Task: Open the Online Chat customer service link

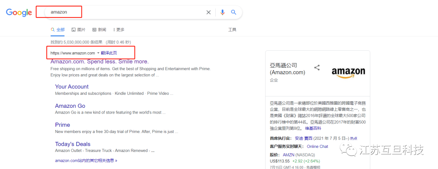Action: [x=317, y=146]
